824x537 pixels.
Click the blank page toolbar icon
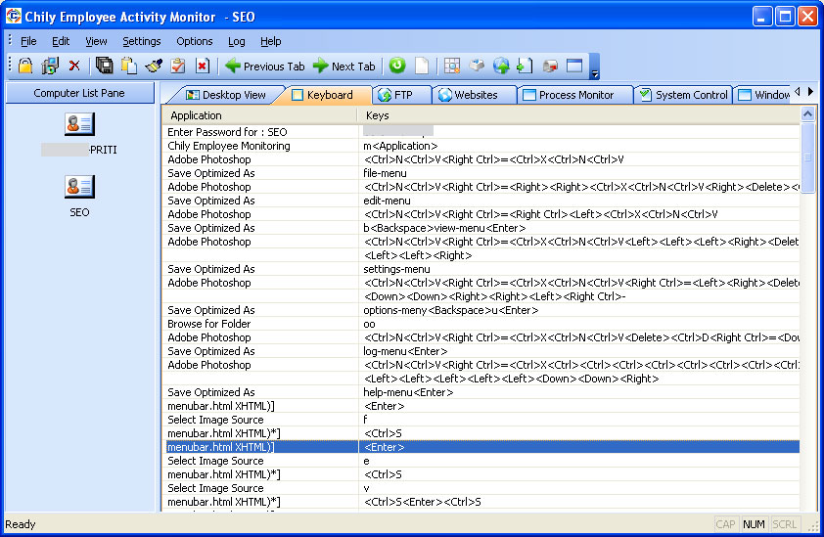pos(422,66)
